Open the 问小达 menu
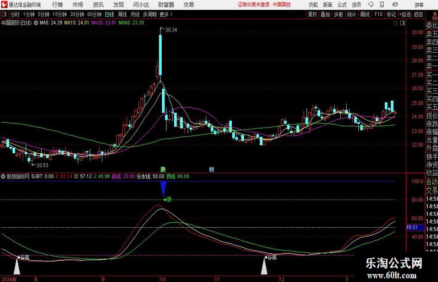The width and height of the screenshot is (438, 282). click(x=141, y=5)
